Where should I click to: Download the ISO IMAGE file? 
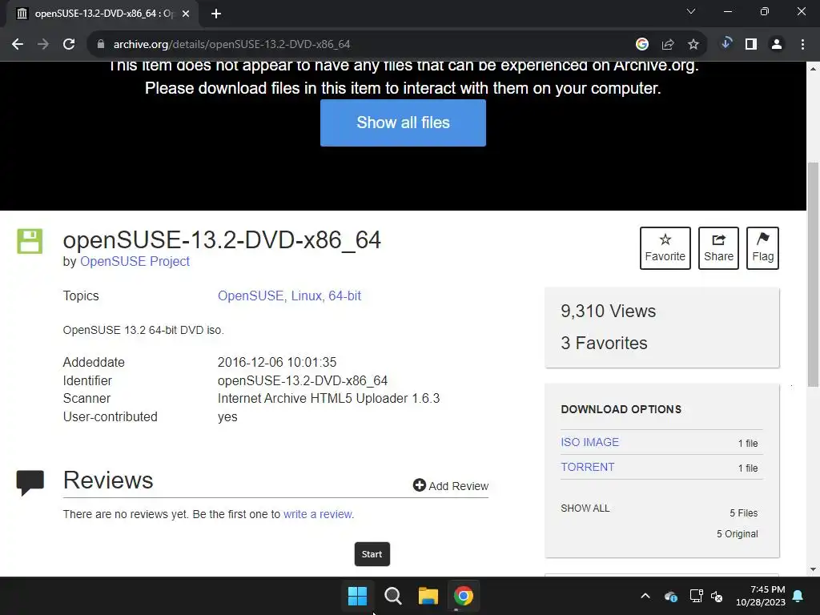590,442
